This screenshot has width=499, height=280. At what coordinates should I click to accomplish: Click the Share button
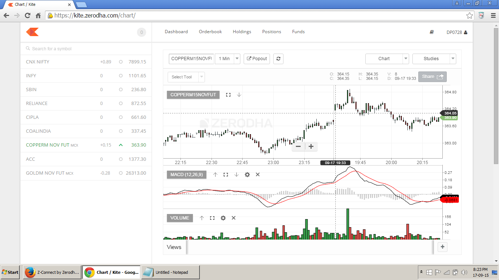[x=433, y=77]
